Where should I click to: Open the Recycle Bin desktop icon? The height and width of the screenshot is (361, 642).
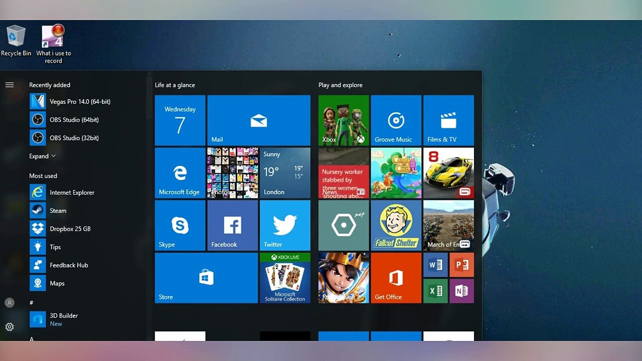16,41
